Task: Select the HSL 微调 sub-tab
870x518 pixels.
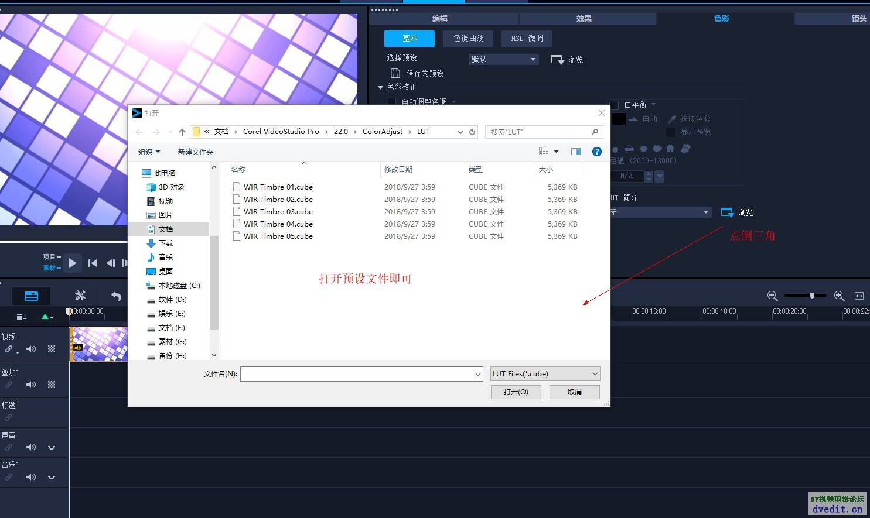Action: tap(527, 39)
